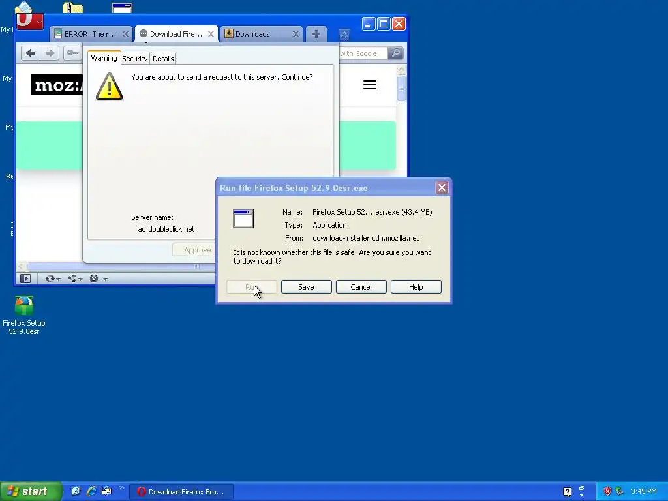The width and height of the screenshot is (668, 501).
Task: Click the ad.doubleclick.net server name text
Action: (166, 229)
